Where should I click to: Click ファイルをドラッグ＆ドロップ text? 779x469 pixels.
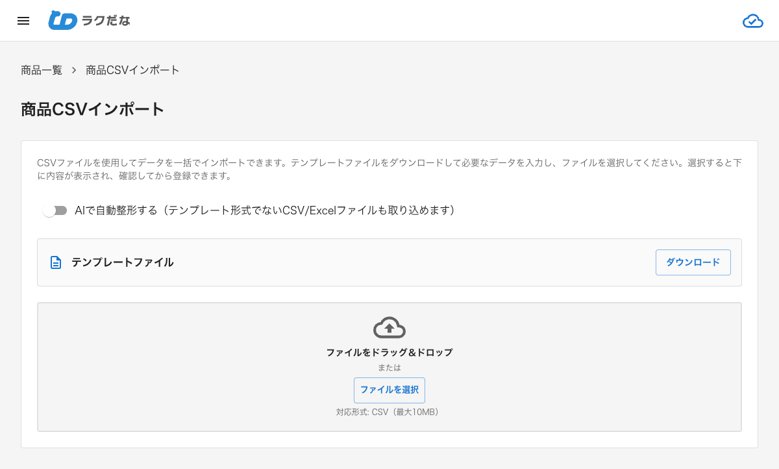(389, 353)
